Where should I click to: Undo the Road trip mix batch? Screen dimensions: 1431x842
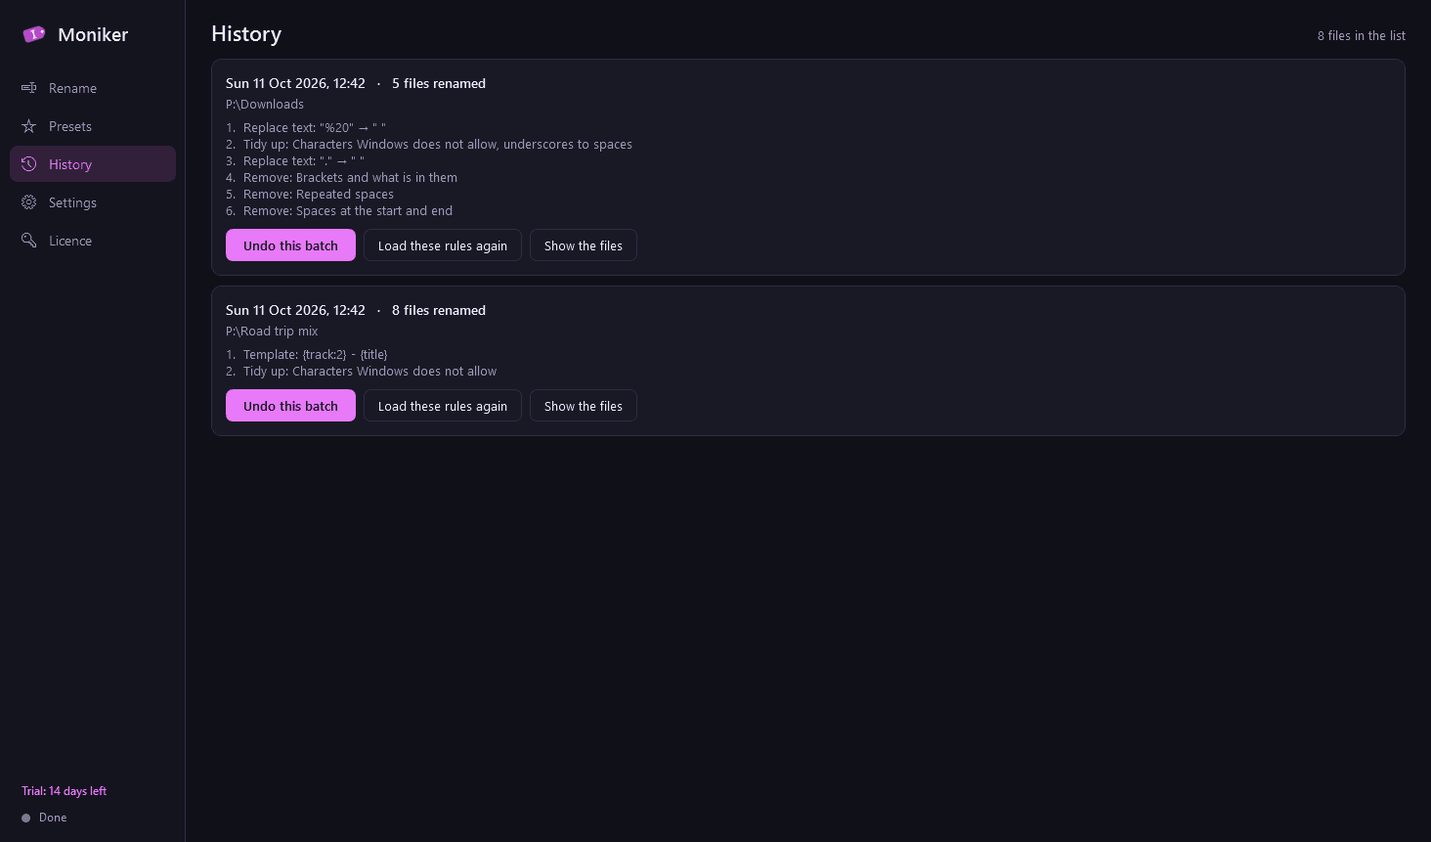point(290,406)
